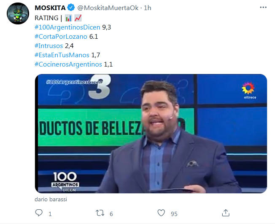Click the dario barassi caption text
The height and width of the screenshot is (224, 275).
pyautogui.click(x=51, y=200)
